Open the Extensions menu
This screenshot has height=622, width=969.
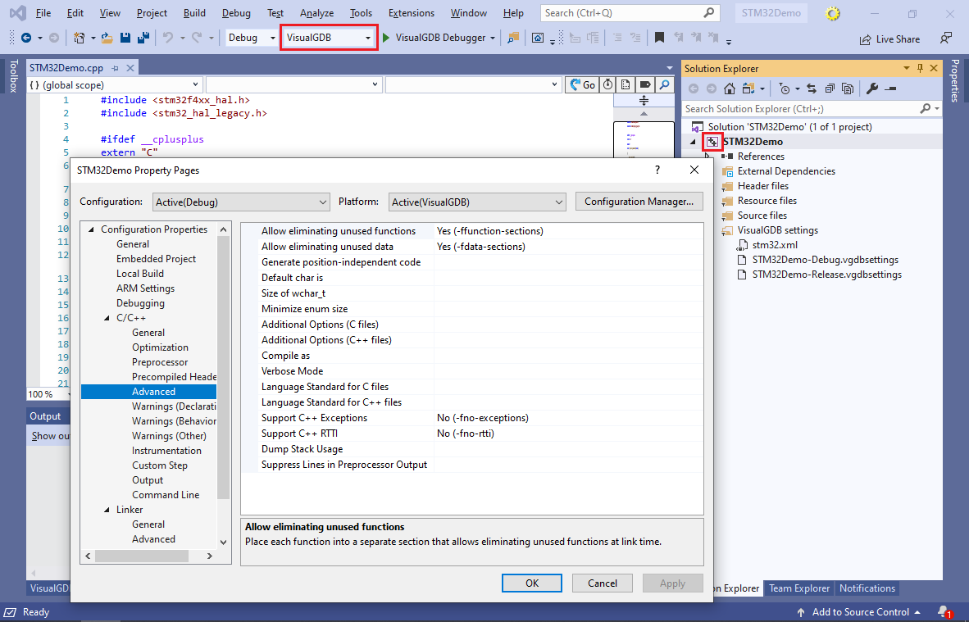coord(411,13)
